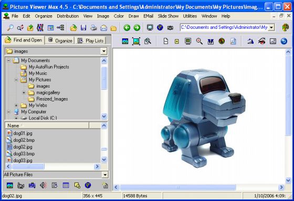
Task: Open the Color menu
Action: 119,16
